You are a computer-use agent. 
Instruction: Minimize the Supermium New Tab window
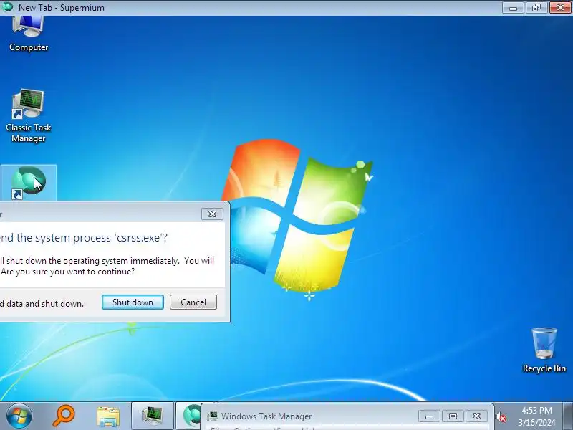(x=513, y=7)
